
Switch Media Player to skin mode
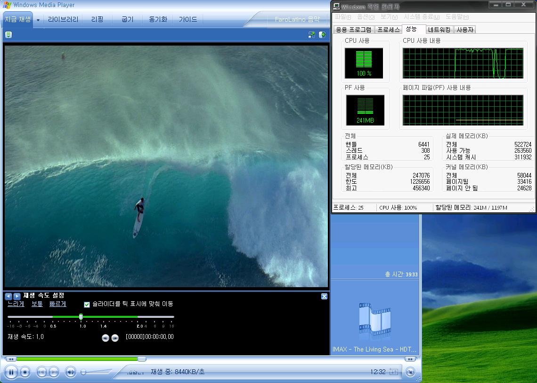coord(410,372)
